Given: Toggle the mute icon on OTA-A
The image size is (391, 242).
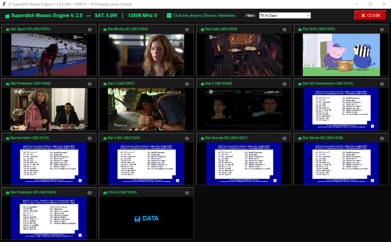Looking at the screenshot, I should coord(187,193).
